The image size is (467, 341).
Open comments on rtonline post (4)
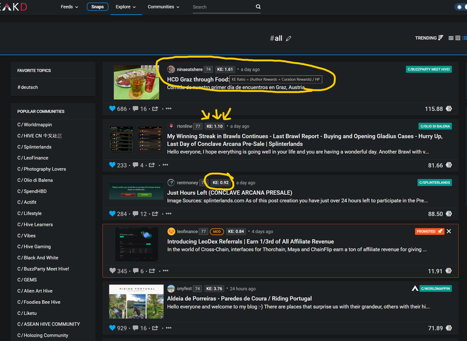click(x=136, y=164)
